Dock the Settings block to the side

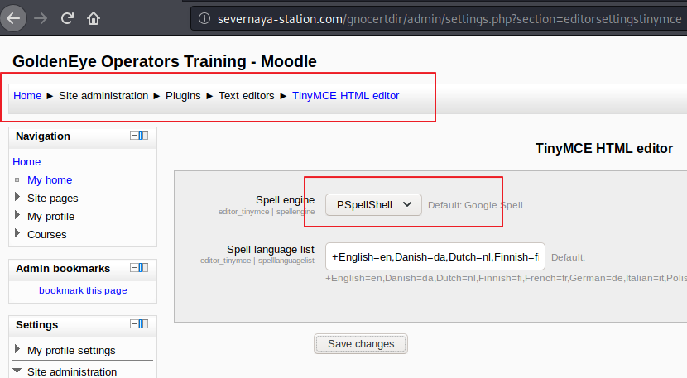pos(144,324)
